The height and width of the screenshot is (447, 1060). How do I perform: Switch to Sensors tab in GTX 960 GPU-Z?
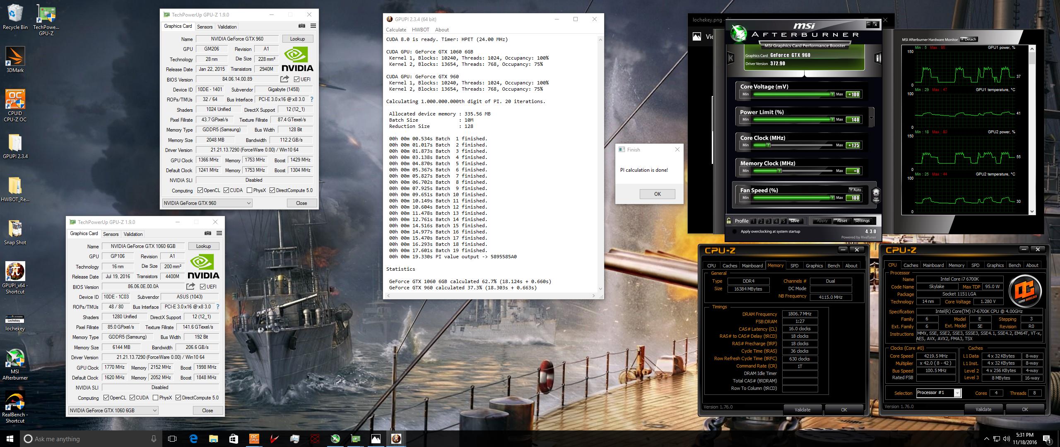pos(205,26)
